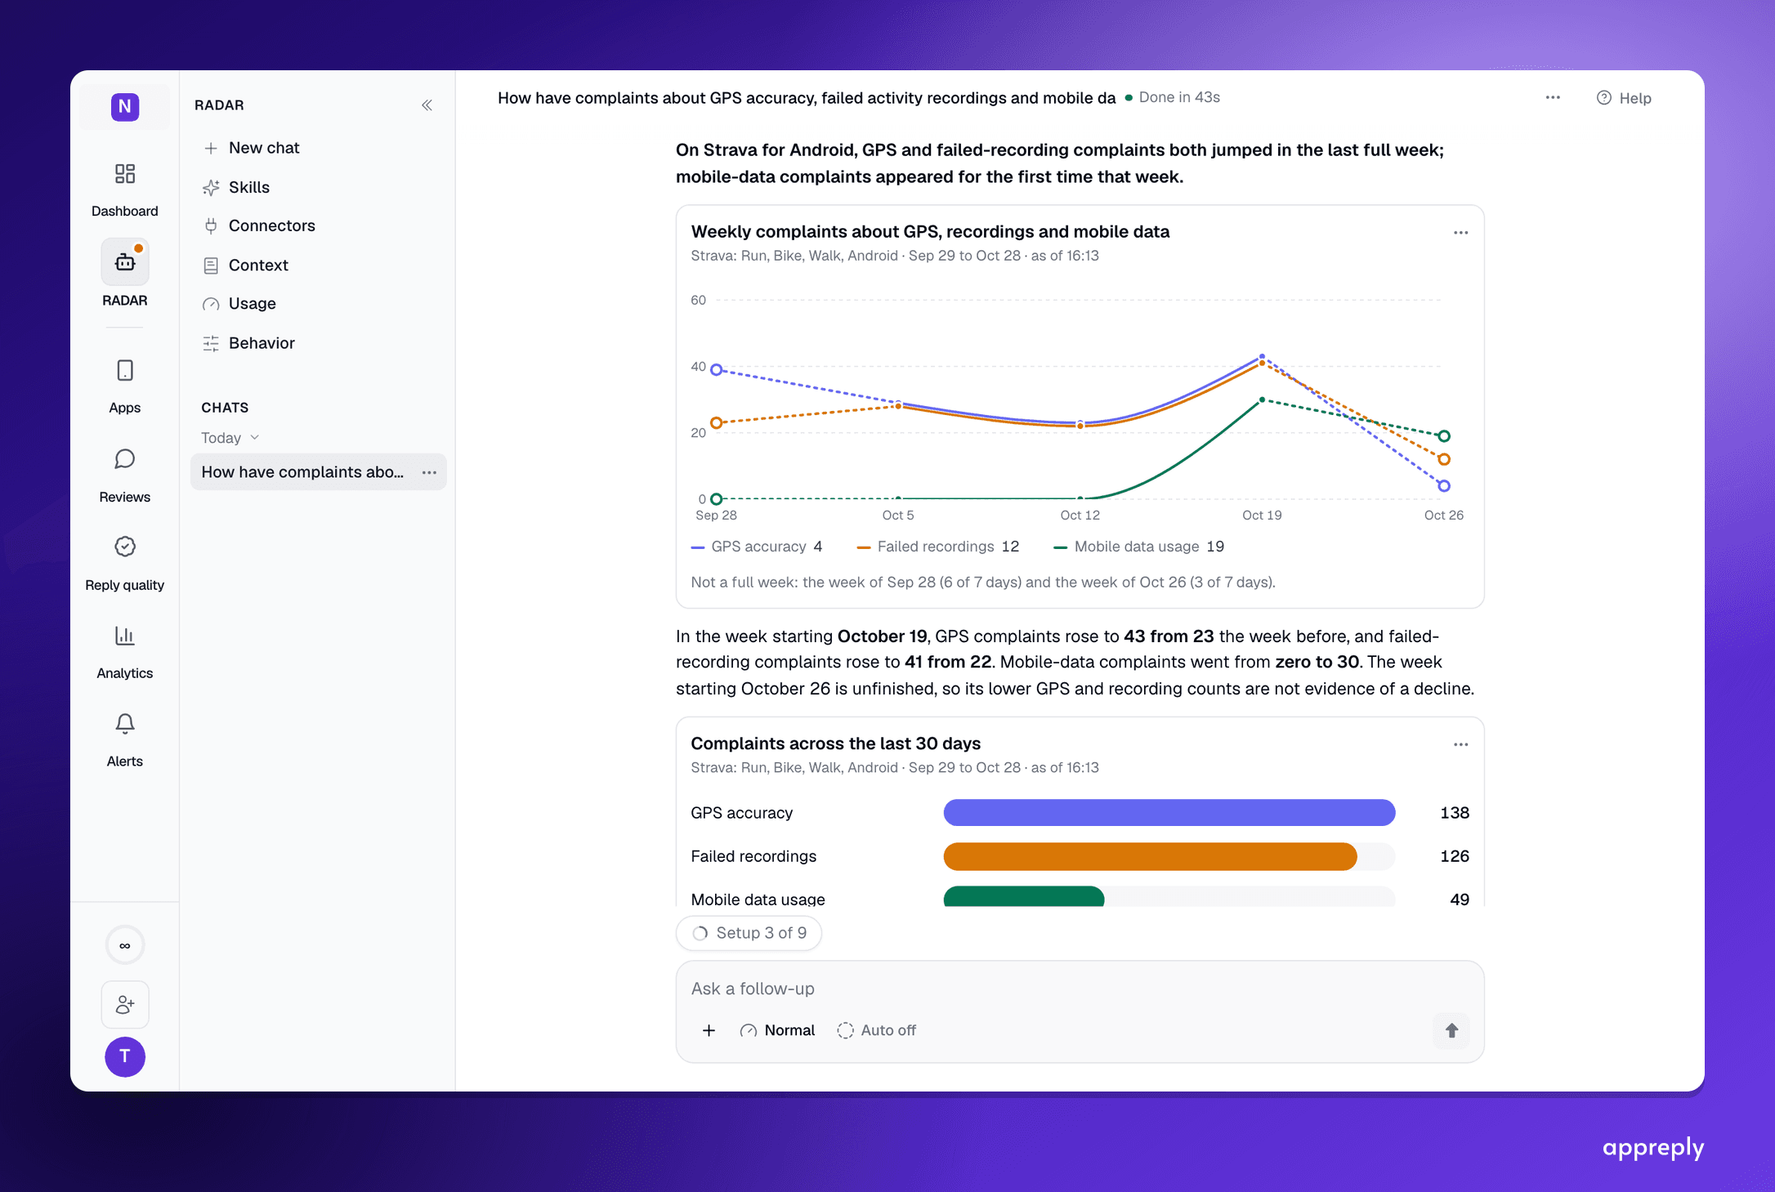Open Context in RADAR menu
Image resolution: width=1775 pixels, height=1192 pixels.
[246, 265]
